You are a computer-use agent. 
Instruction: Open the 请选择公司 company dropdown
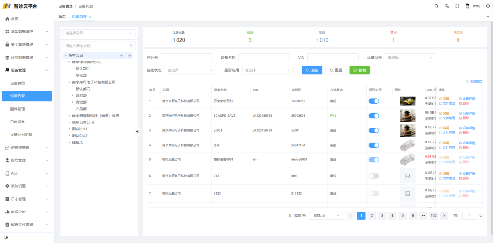[x=99, y=33]
